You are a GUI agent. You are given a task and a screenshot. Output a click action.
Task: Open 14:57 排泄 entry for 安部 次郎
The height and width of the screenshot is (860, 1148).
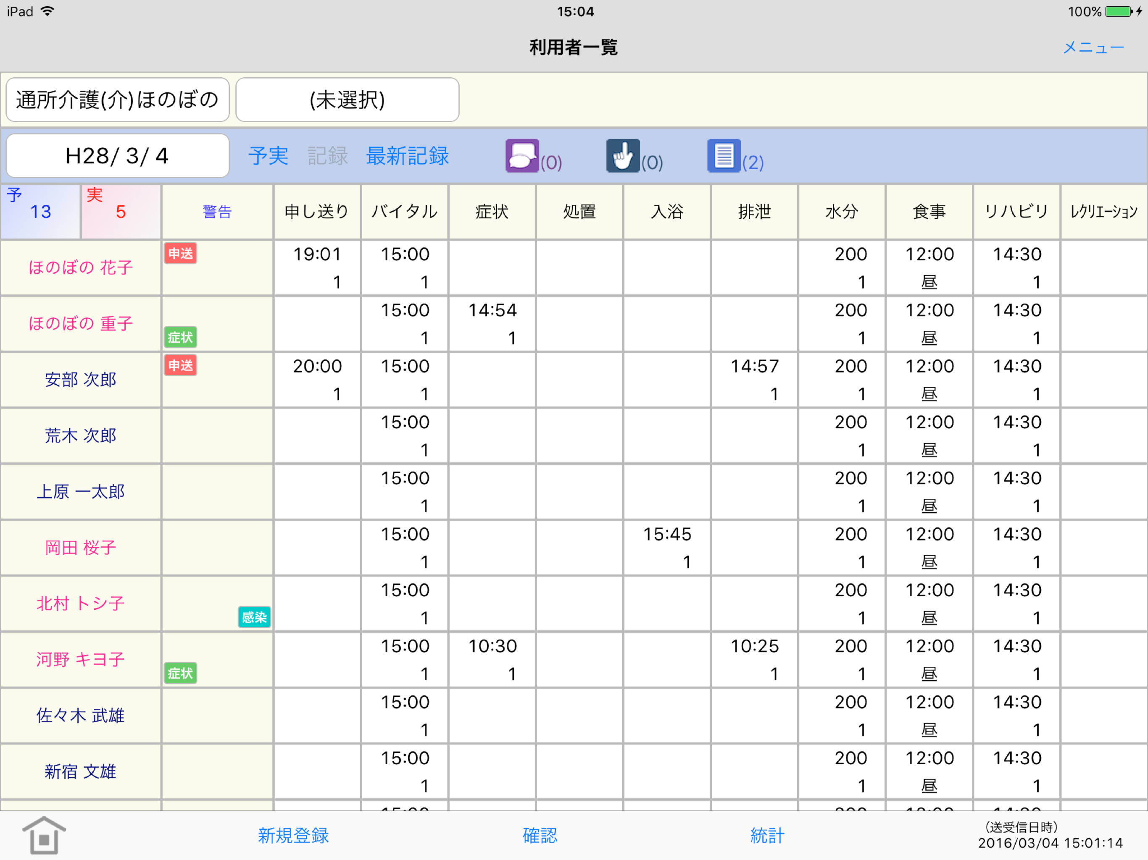[x=755, y=380]
